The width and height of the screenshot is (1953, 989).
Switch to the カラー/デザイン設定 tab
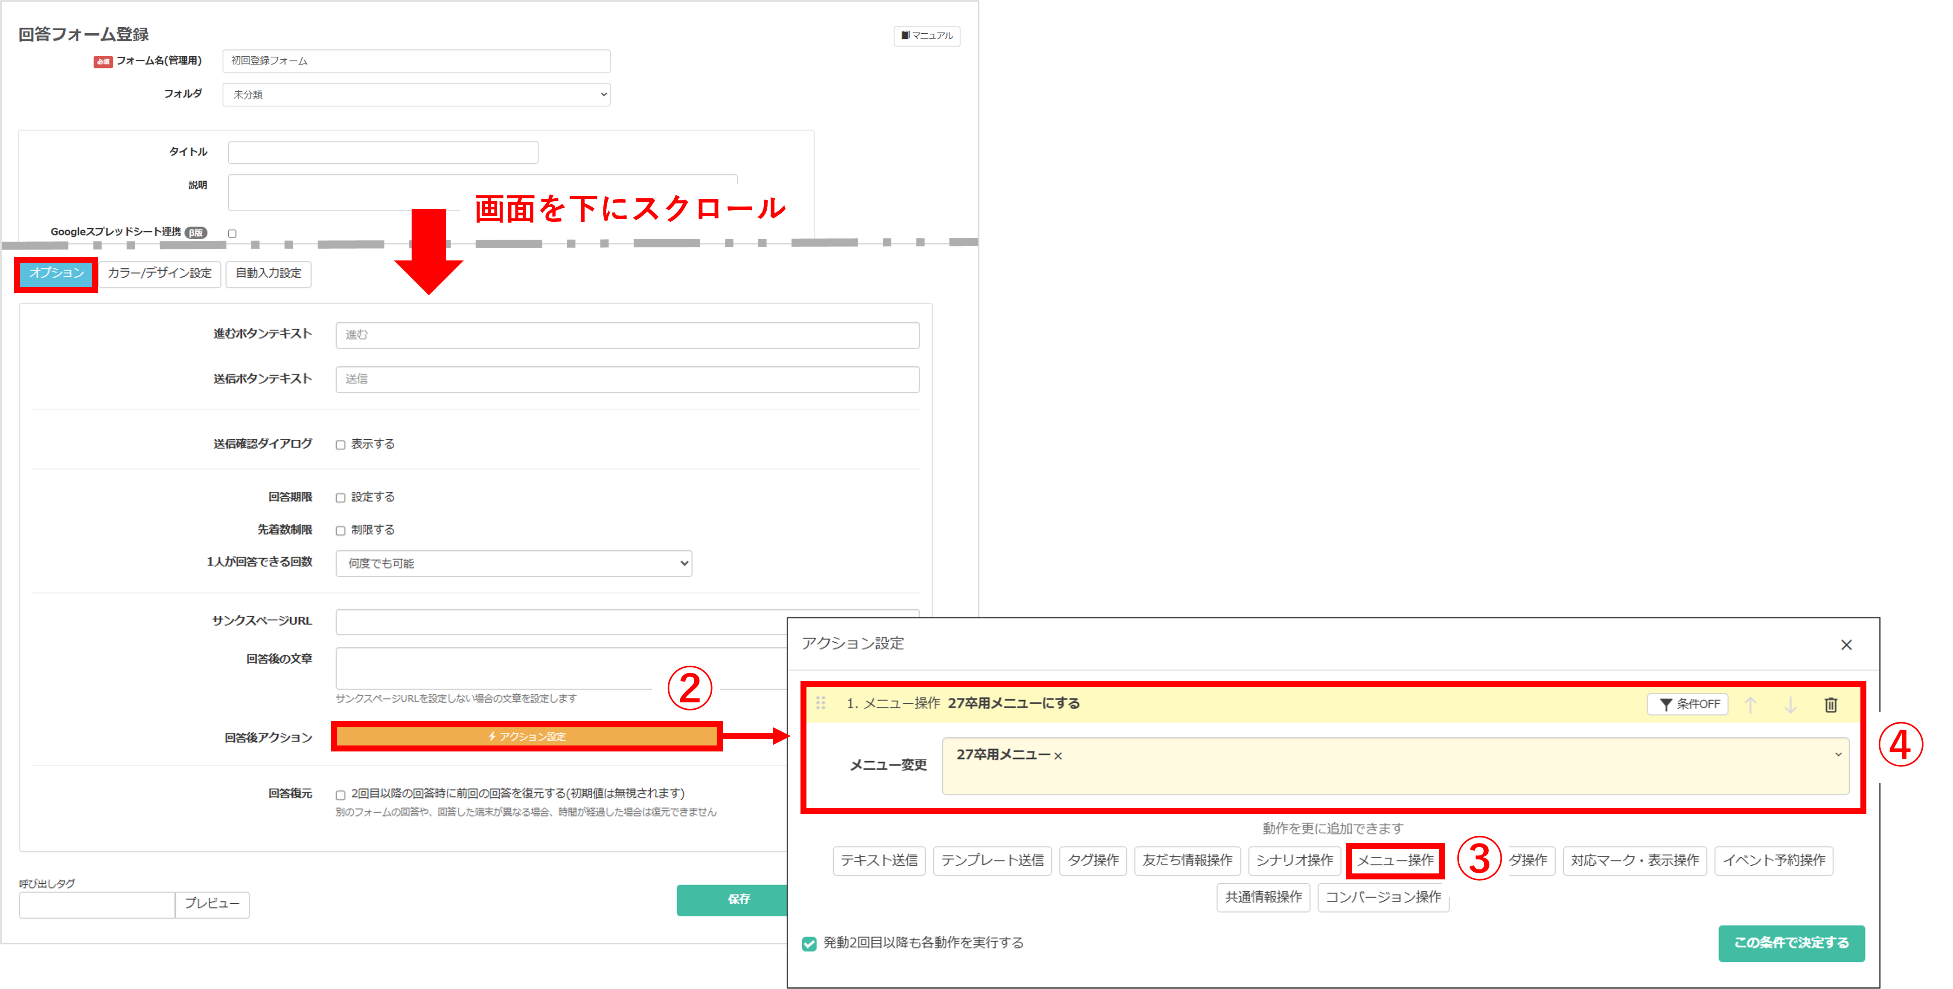coord(159,274)
